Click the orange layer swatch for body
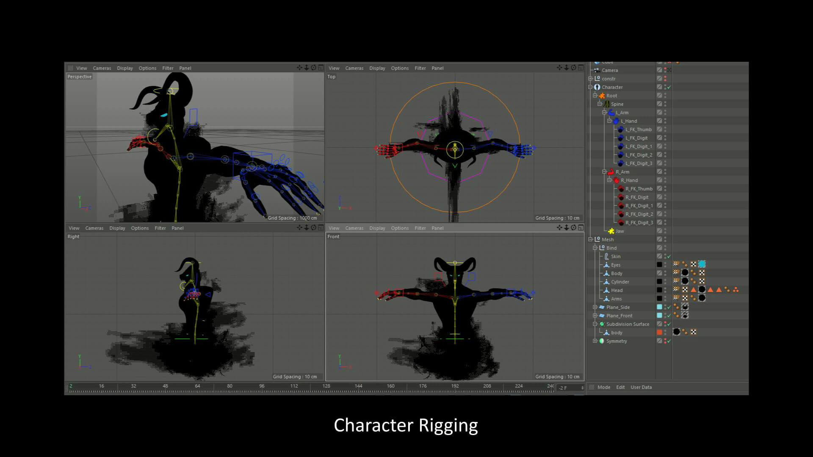The height and width of the screenshot is (457, 813). point(659,332)
